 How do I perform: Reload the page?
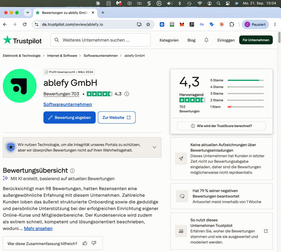point(25,24)
